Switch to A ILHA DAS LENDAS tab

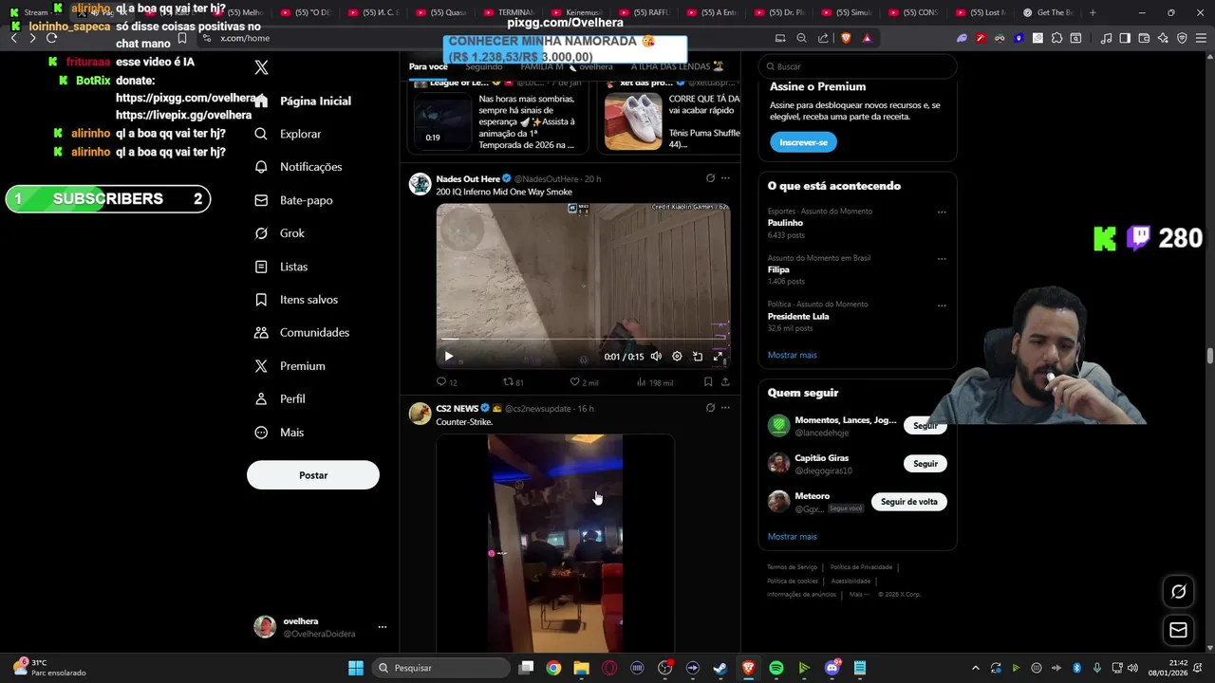click(x=678, y=67)
